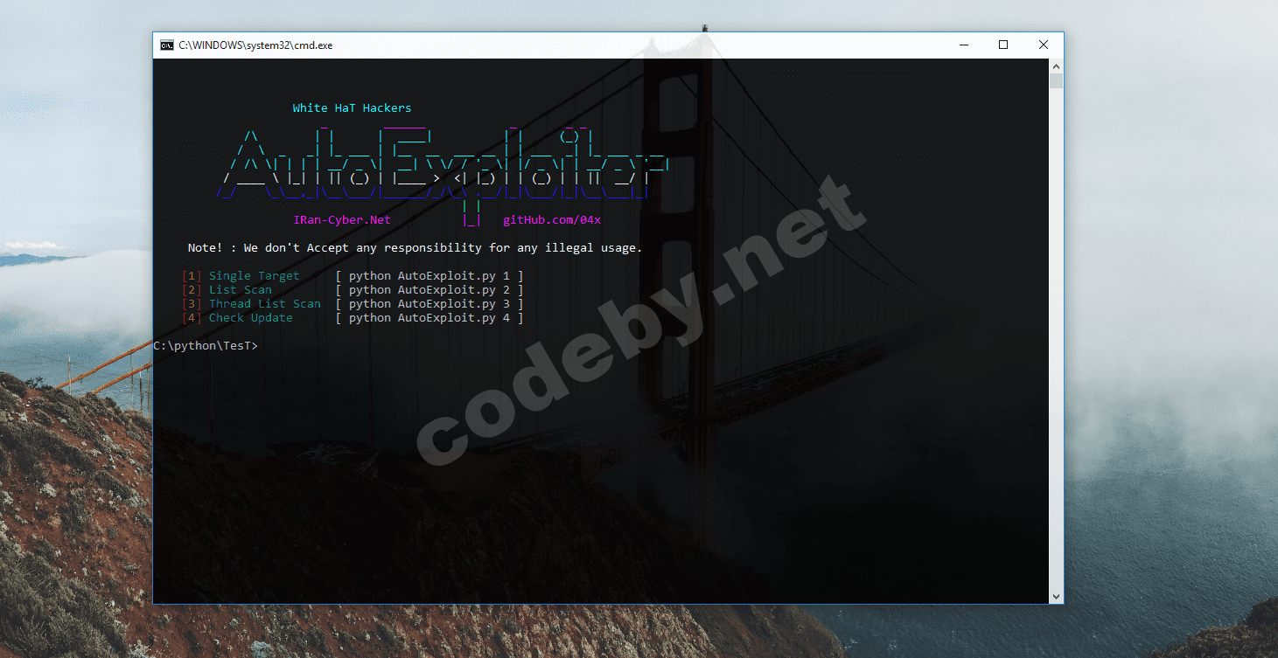Click the 'White HaT Hackers' text
Screen dimensions: 1278x658
pyautogui.click(x=352, y=108)
